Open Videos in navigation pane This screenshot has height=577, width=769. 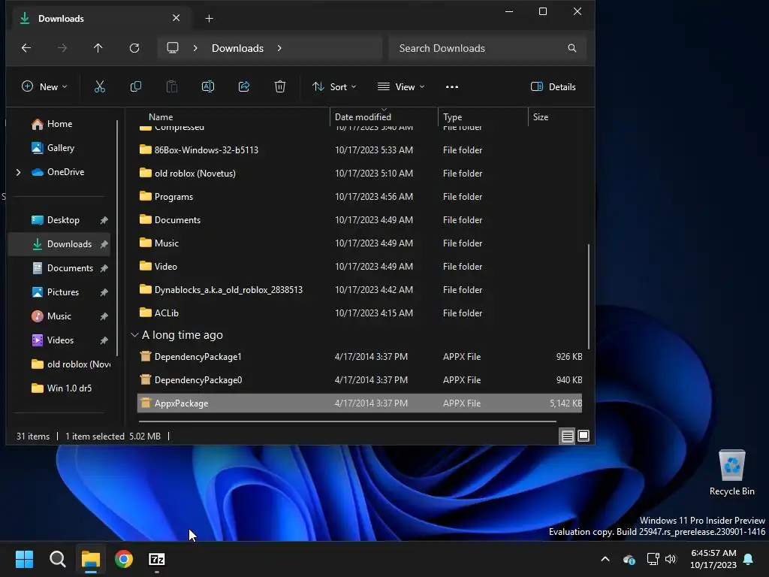point(59,340)
